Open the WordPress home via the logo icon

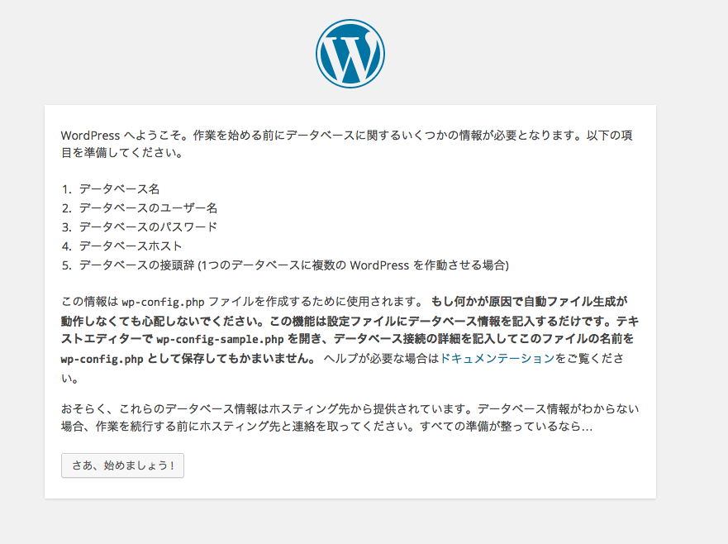[351, 52]
